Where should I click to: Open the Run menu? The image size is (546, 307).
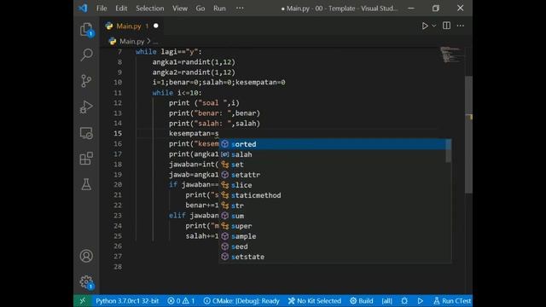click(219, 8)
